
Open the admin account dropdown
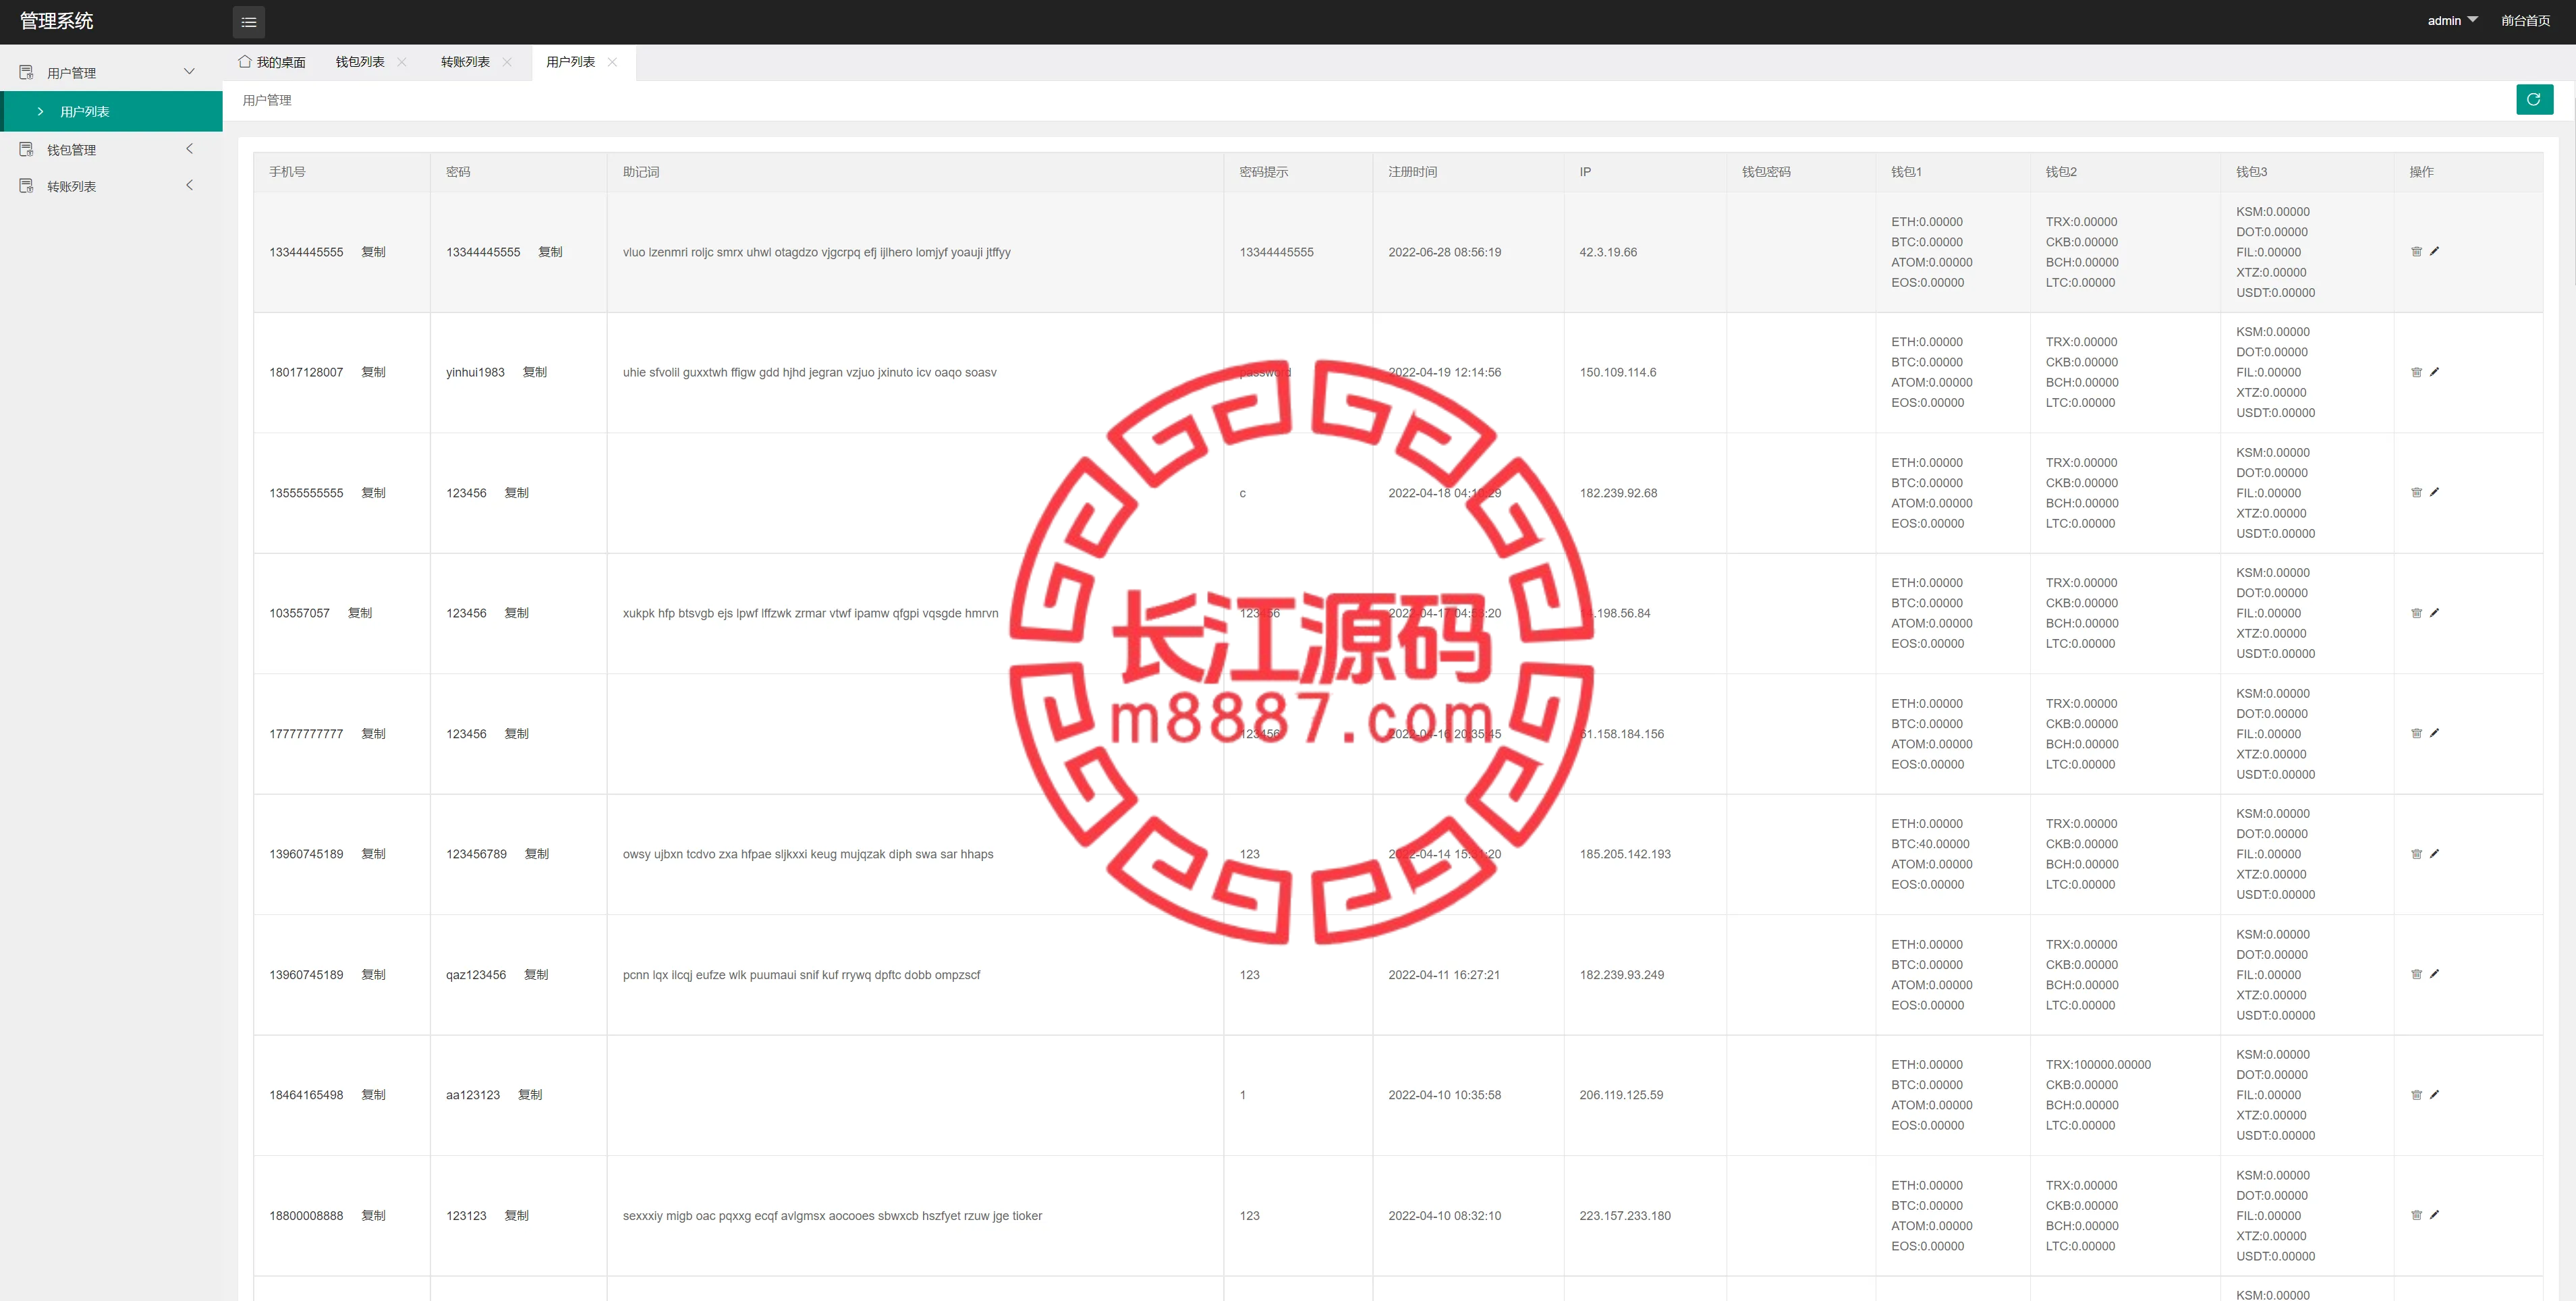click(x=2452, y=21)
